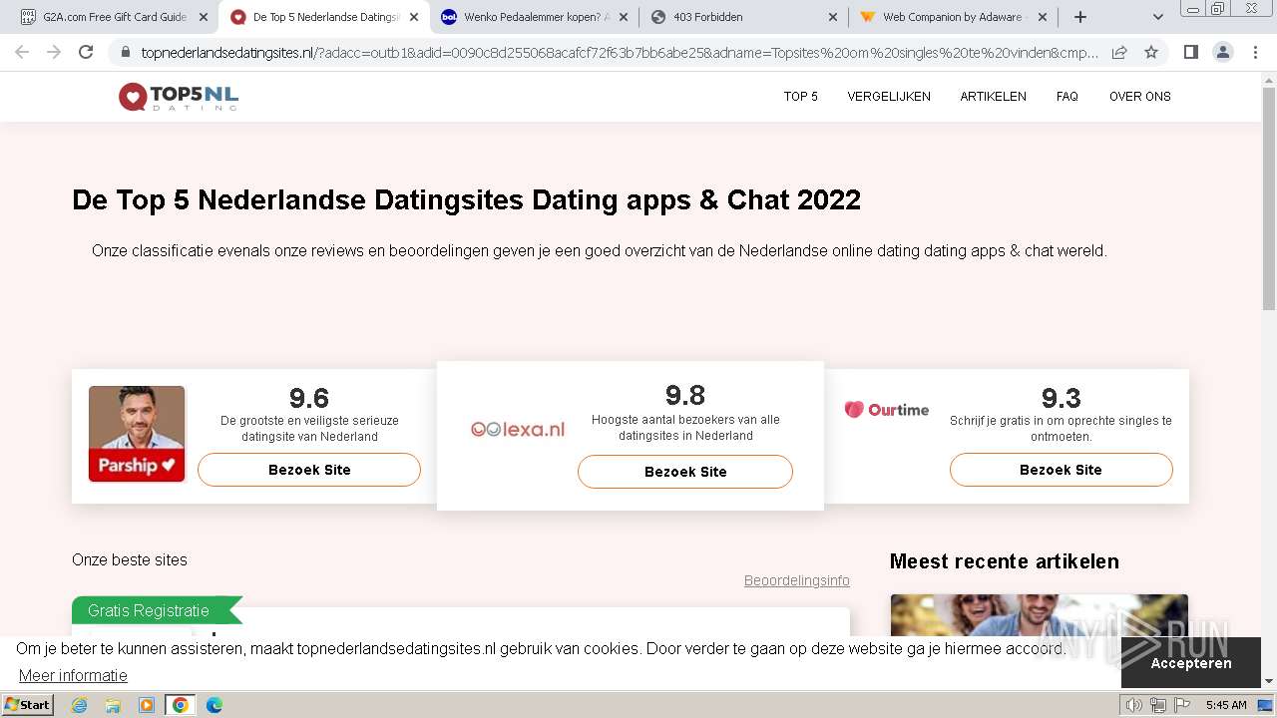Click the Meest recente artikelen heading

[1004, 561]
